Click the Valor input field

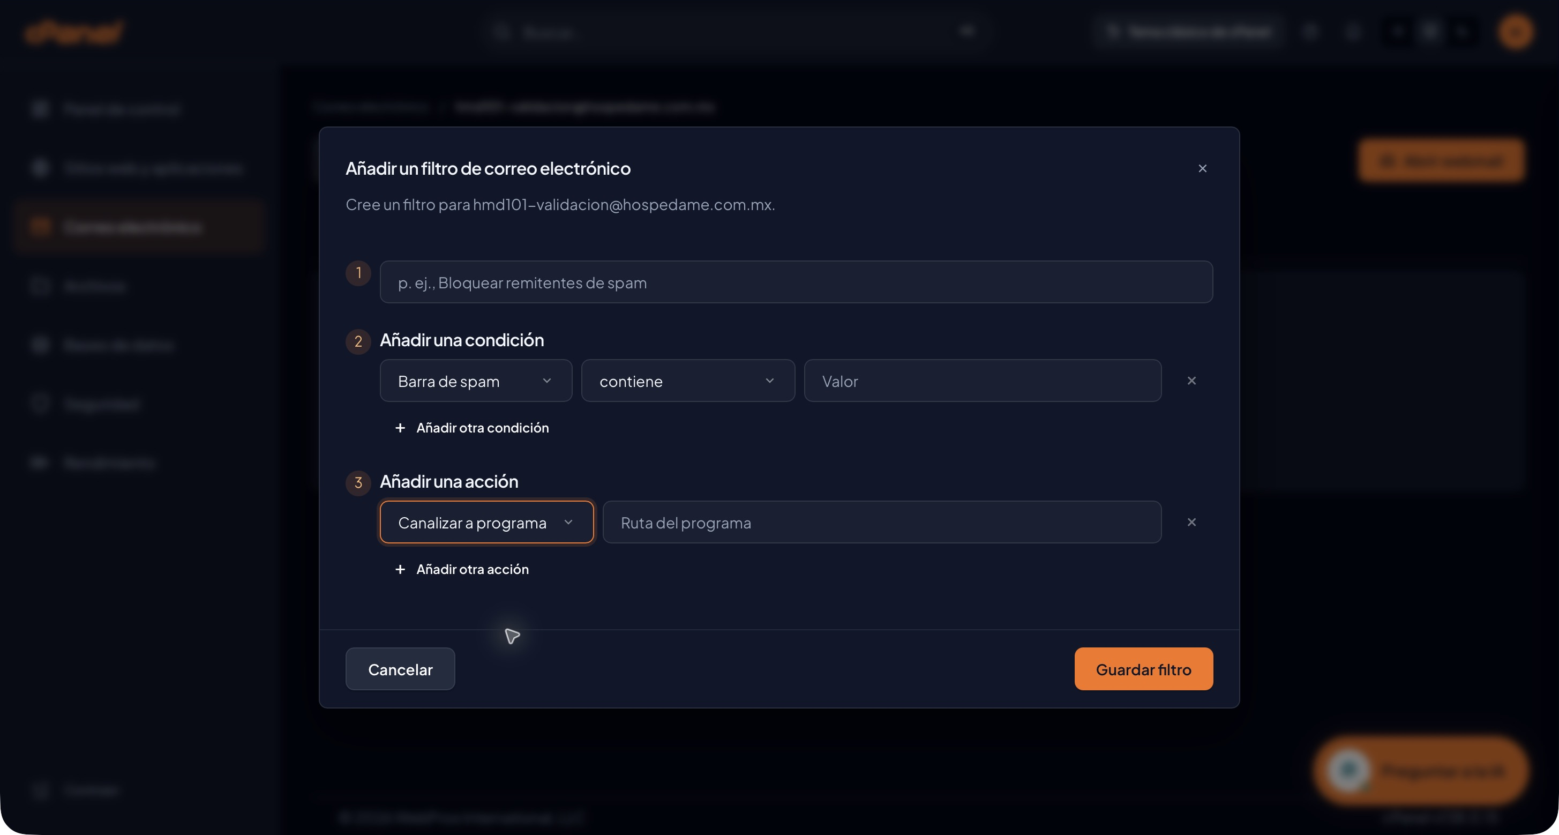(982, 381)
